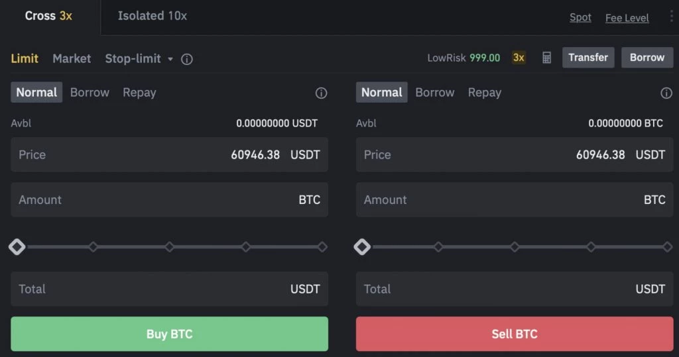The width and height of the screenshot is (679, 357).
Task: Click the buy Amount BTC input field
Action: pyautogui.click(x=169, y=200)
